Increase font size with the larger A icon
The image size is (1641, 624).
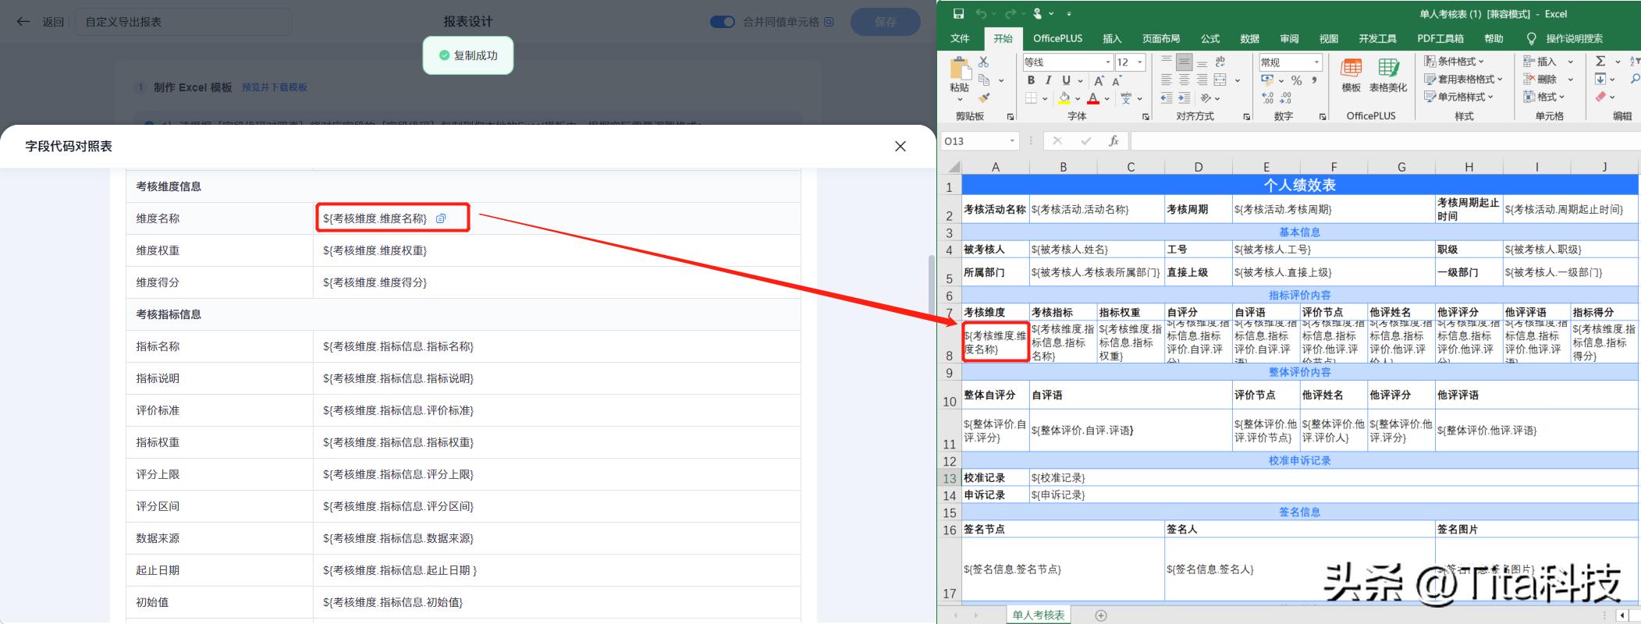coord(1099,80)
